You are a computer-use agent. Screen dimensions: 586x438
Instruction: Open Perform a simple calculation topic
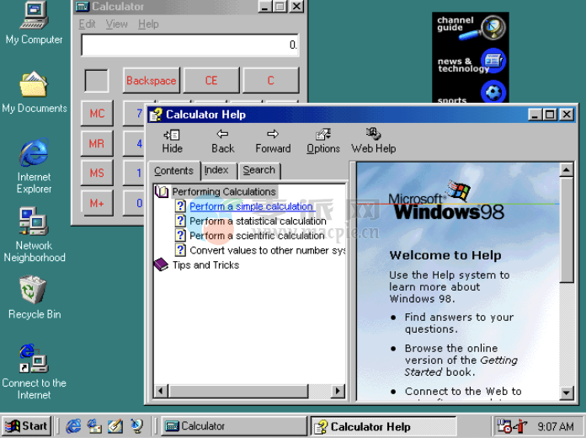[x=251, y=206]
